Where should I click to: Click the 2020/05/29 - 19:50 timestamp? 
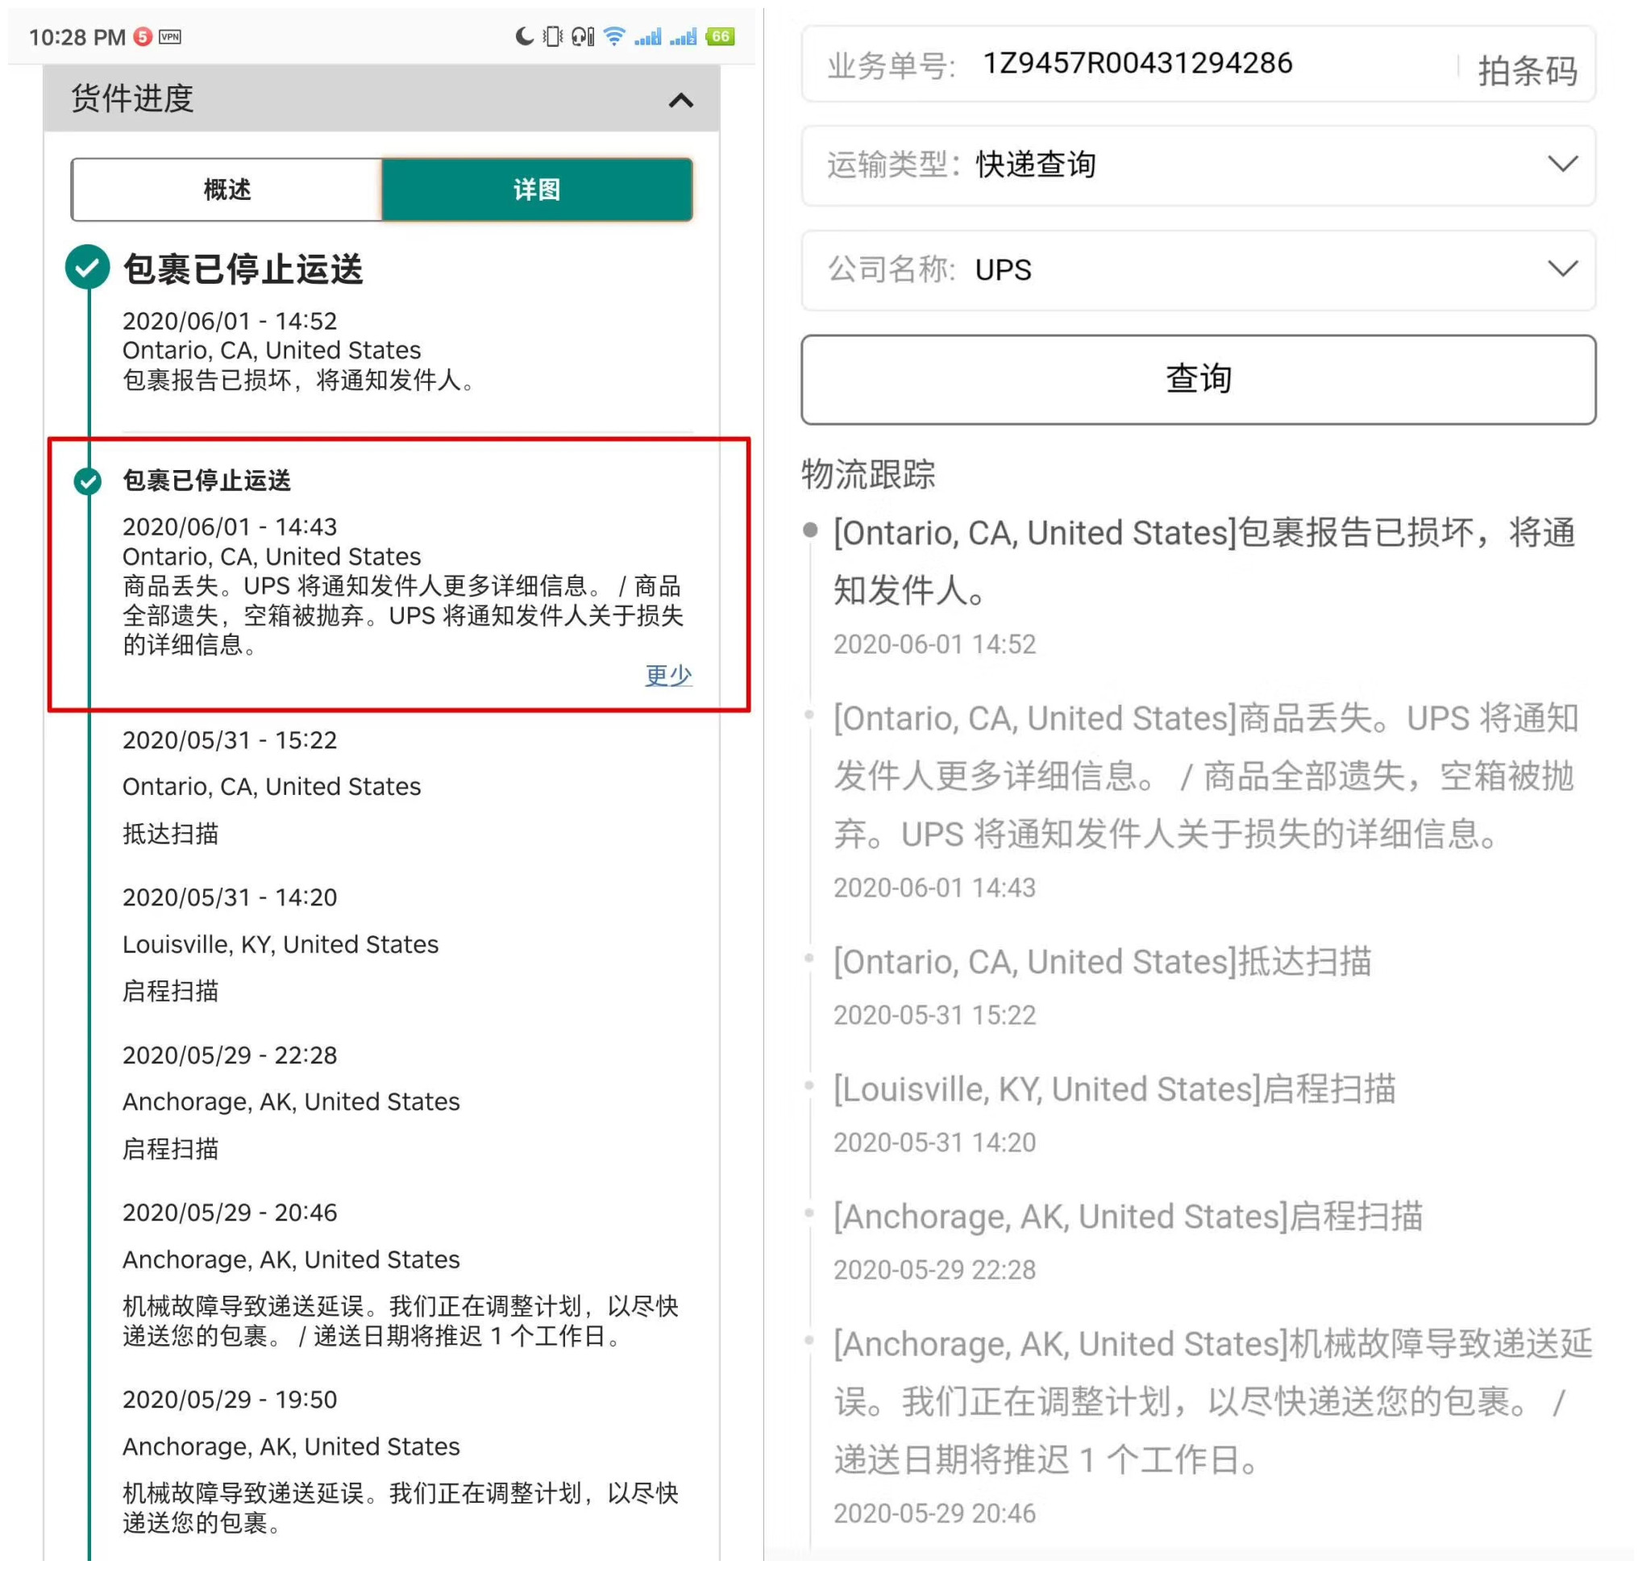pyautogui.click(x=230, y=1399)
